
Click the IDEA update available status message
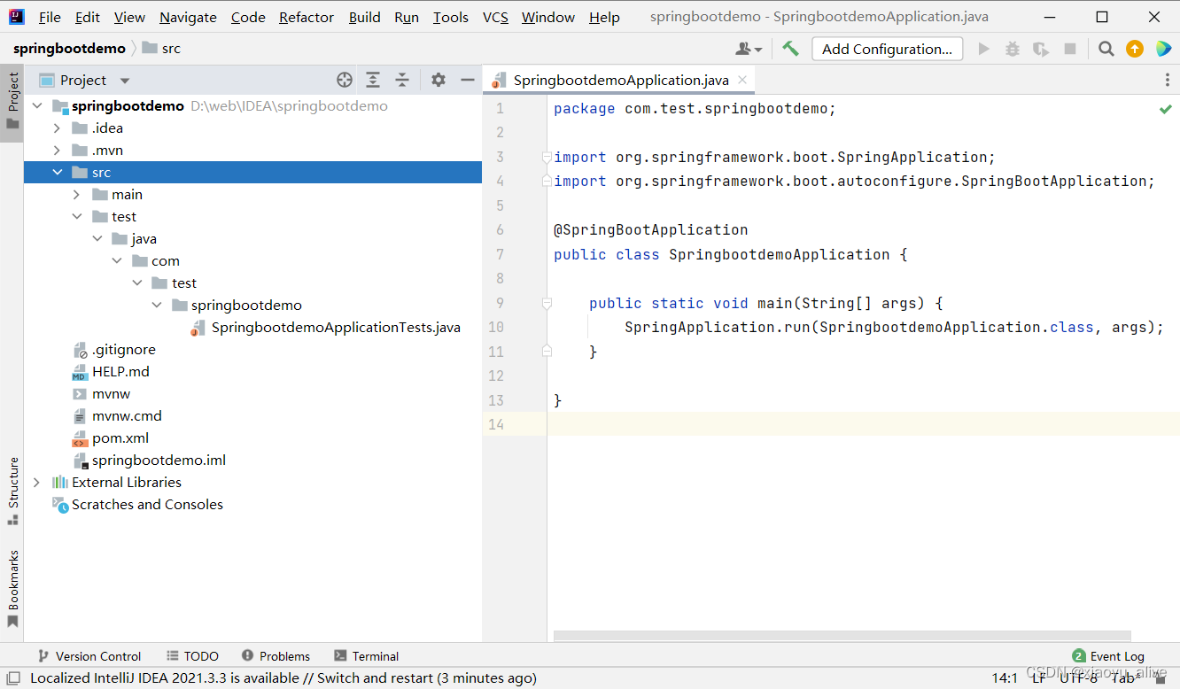coord(283,678)
